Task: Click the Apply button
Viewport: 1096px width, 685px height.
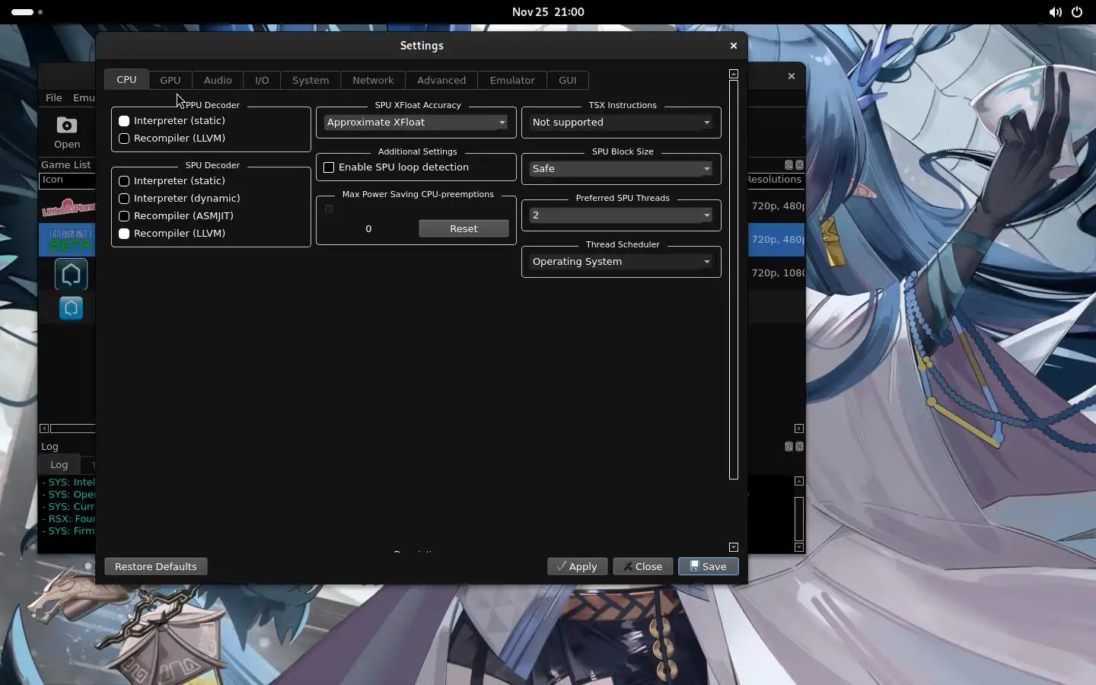Action: (x=577, y=566)
